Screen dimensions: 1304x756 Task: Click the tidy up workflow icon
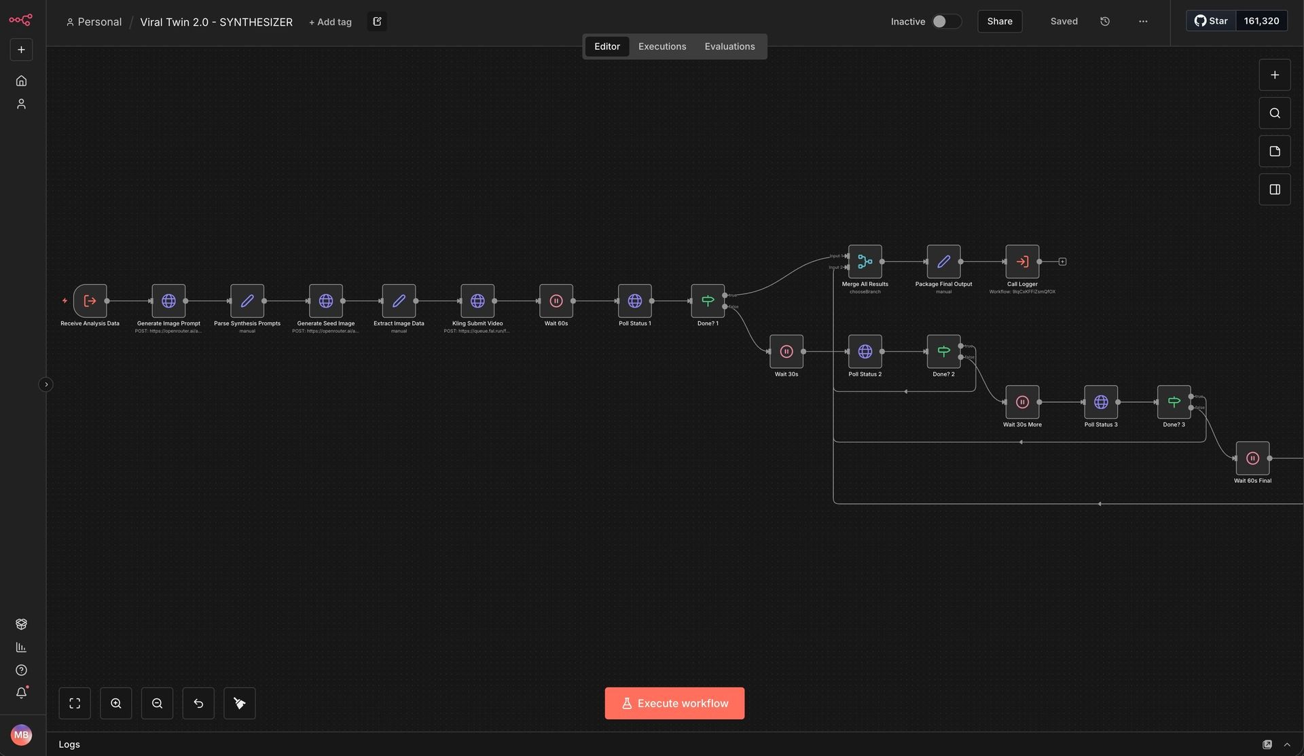(239, 703)
